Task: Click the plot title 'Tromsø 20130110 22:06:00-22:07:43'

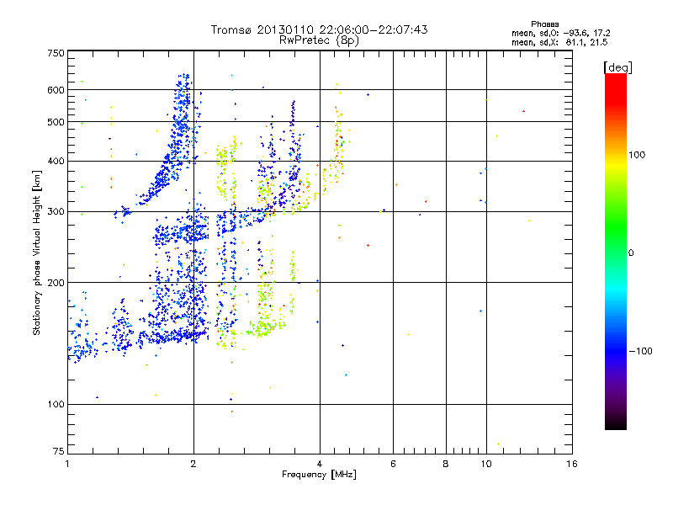Action: click(x=319, y=29)
